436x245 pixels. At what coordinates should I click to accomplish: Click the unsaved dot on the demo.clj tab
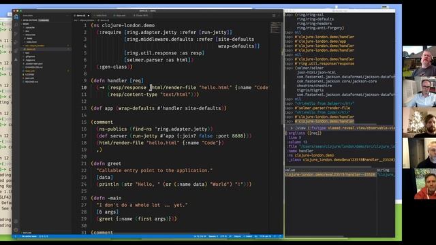coord(89,16)
